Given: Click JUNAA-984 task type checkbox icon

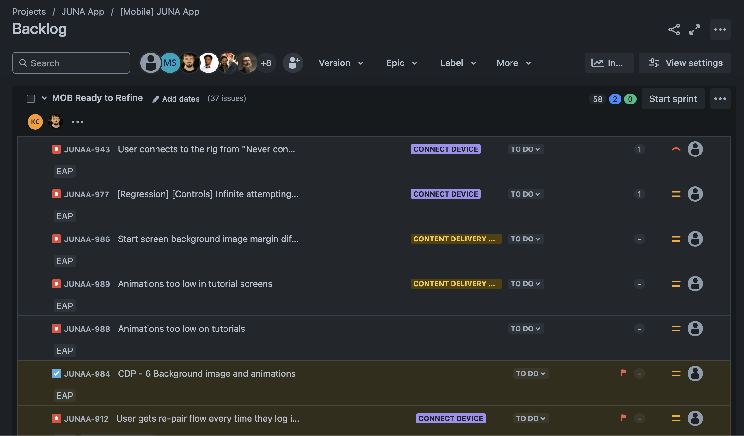Looking at the screenshot, I should (56, 373).
